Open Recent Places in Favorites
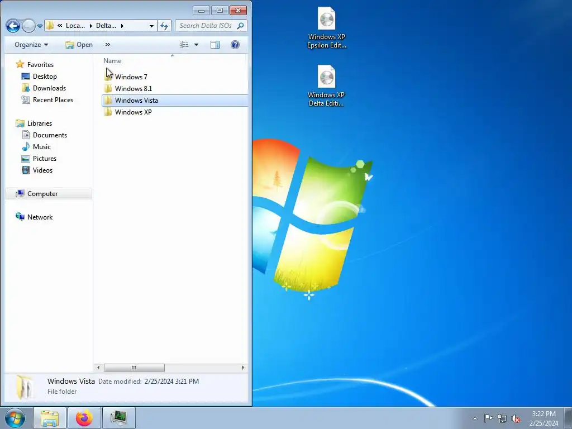572x429 pixels. tap(53, 99)
